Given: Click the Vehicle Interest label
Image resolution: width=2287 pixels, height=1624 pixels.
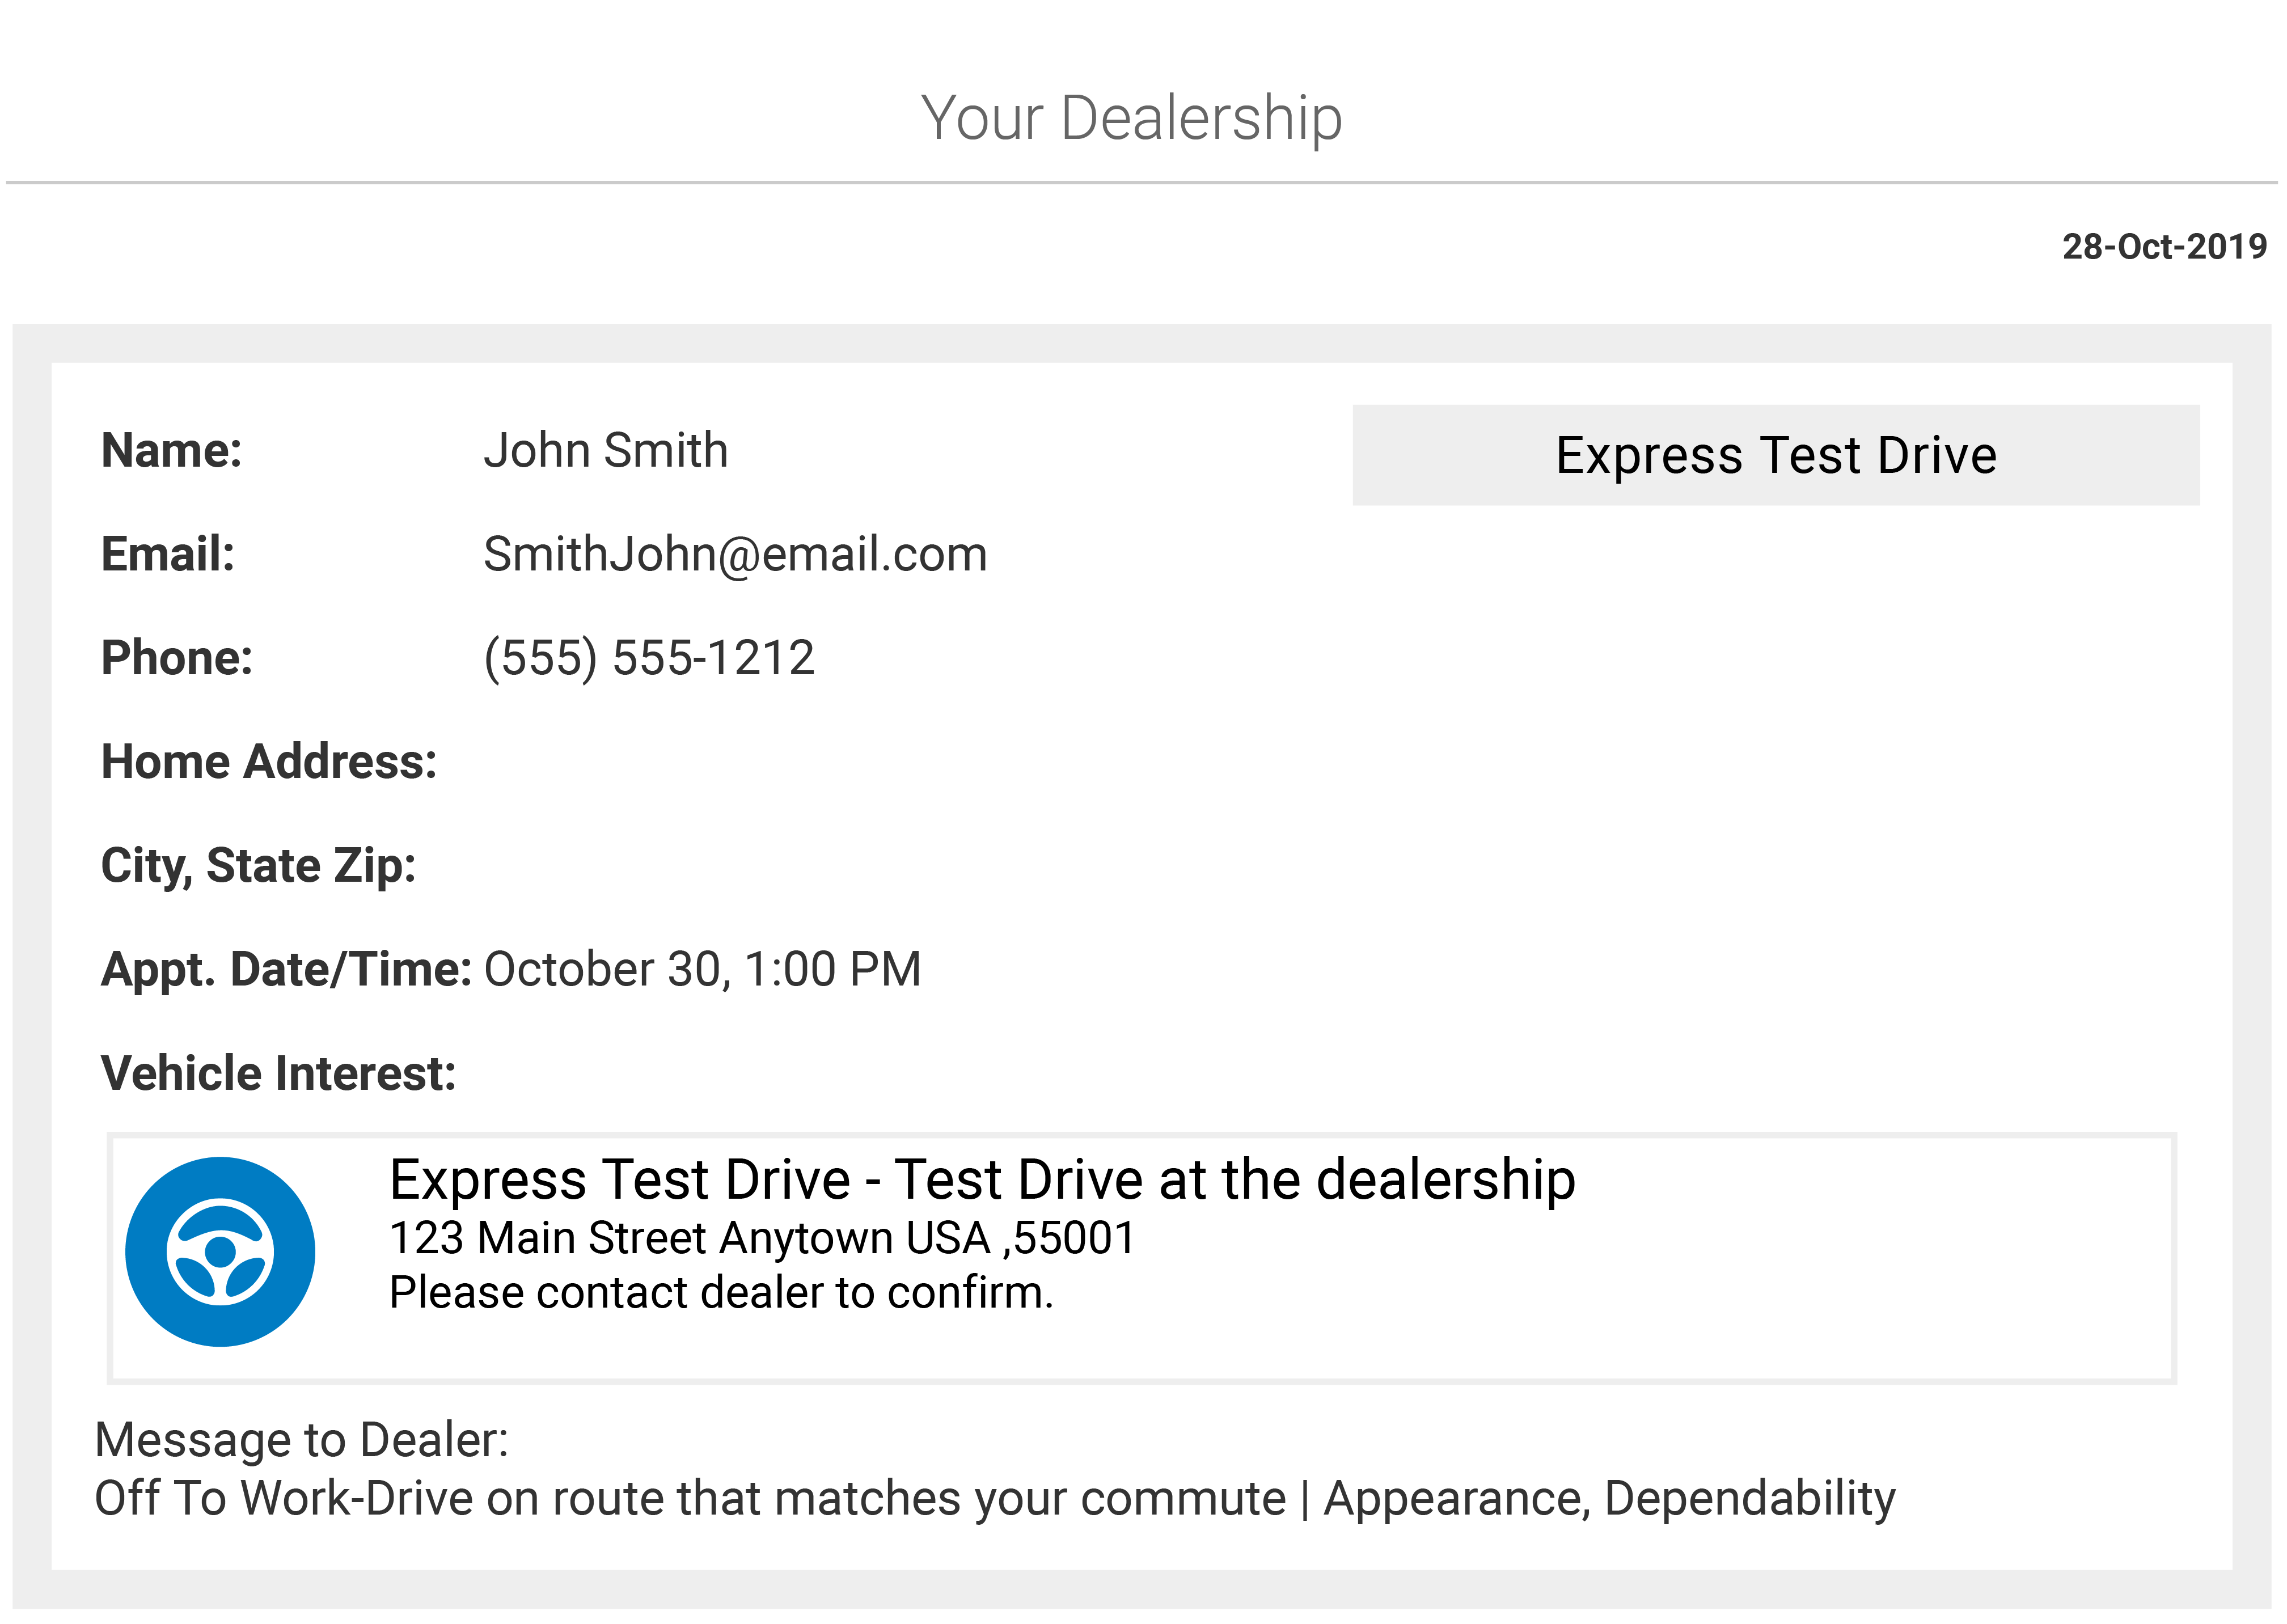Looking at the screenshot, I should pyautogui.click(x=278, y=1074).
